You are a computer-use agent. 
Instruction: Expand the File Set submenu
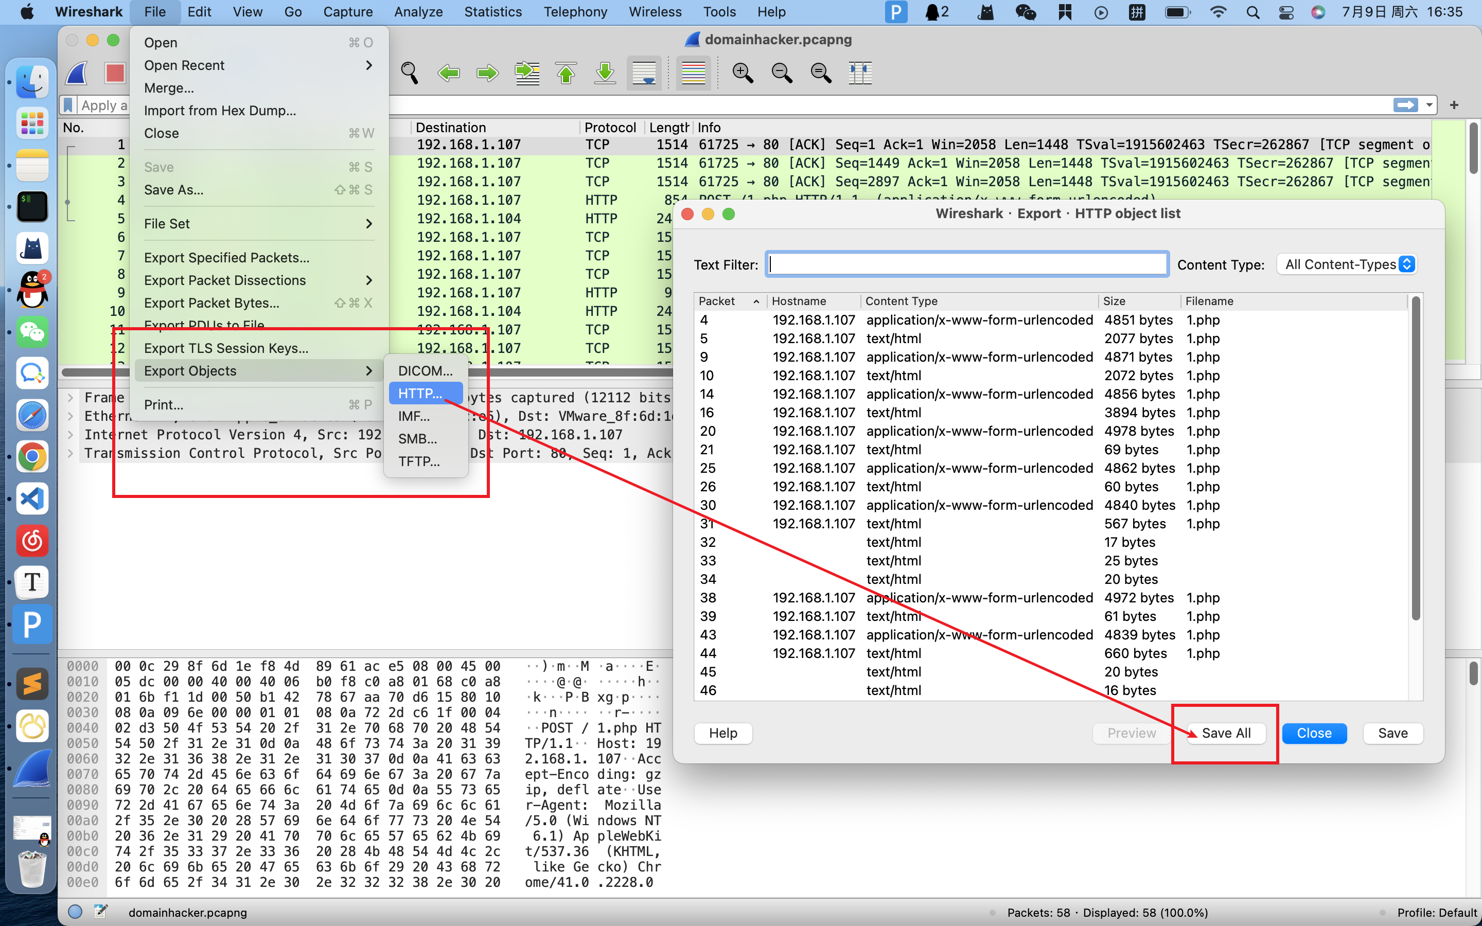click(x=259, y=224)
